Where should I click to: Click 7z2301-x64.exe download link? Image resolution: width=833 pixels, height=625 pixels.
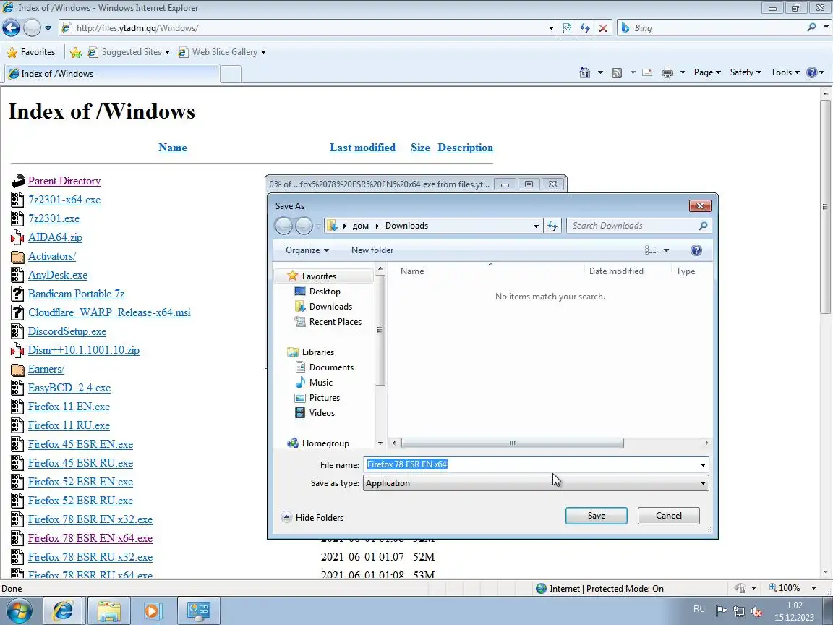tap(64, 200)
